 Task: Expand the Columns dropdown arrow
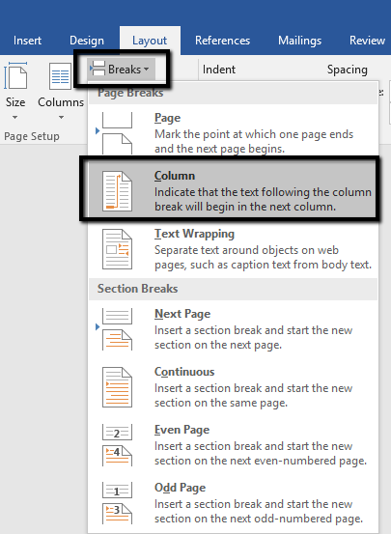click(x=61, y=118)
